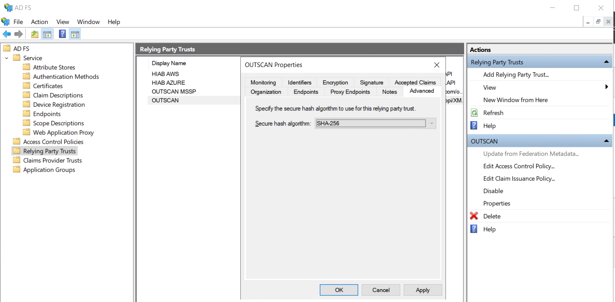Toggle Show/Hide Console Tree toolbar icon
This screenshot has height=302, width=615.
click(47, 34)
